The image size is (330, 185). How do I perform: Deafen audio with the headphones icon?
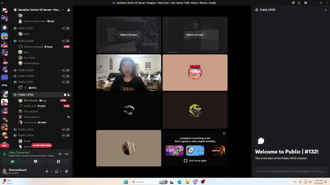56,171
